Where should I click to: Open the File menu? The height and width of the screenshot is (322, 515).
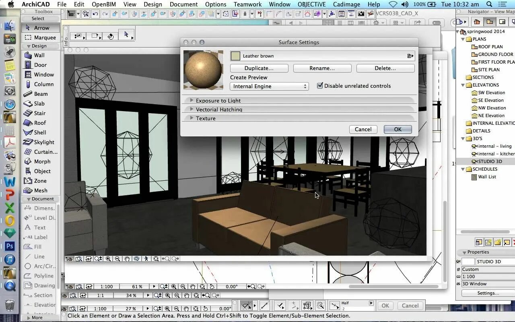tap(62, 4)
